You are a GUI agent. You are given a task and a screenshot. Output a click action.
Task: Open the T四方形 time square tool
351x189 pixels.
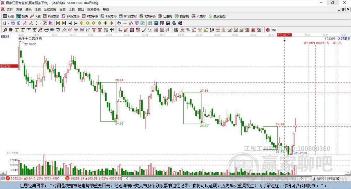109,16
